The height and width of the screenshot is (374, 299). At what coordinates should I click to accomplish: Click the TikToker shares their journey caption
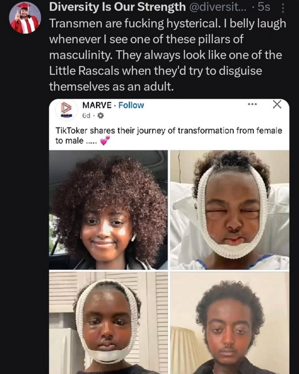coord(169,135)
